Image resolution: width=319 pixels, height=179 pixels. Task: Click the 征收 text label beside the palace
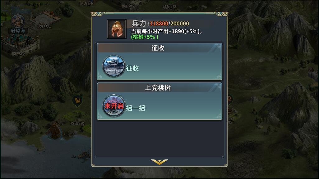132,68
